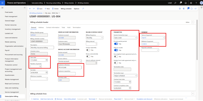
Task: Click the USMF company picker
Action: pos(170,3)
